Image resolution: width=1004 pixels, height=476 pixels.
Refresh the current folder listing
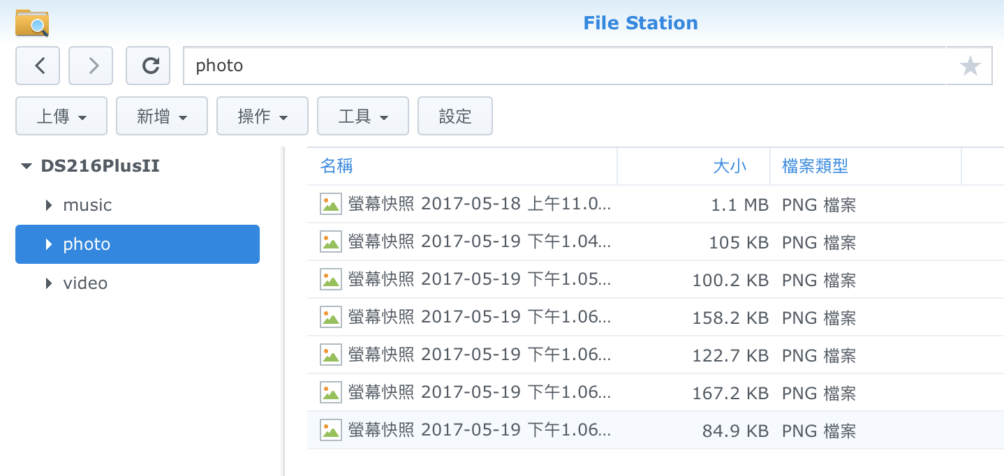click(148, 66)
